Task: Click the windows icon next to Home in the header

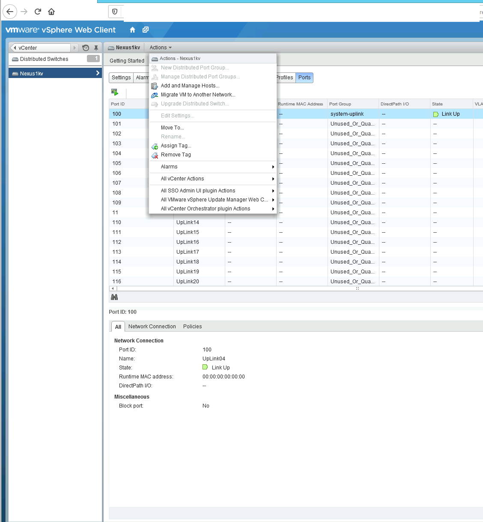Action: click(145, 30)
